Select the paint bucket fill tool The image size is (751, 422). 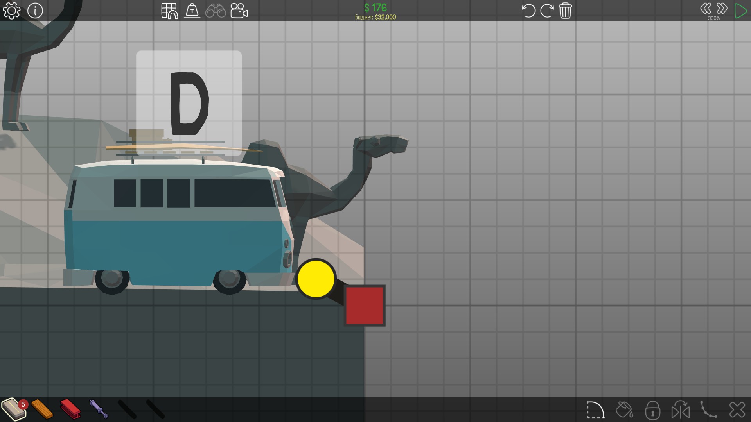[x=624, y=410]
